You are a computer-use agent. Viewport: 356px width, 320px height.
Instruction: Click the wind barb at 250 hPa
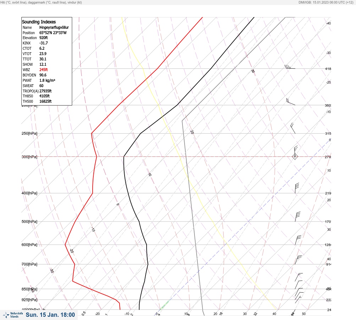pyautogui.click(x=293, y=128)
